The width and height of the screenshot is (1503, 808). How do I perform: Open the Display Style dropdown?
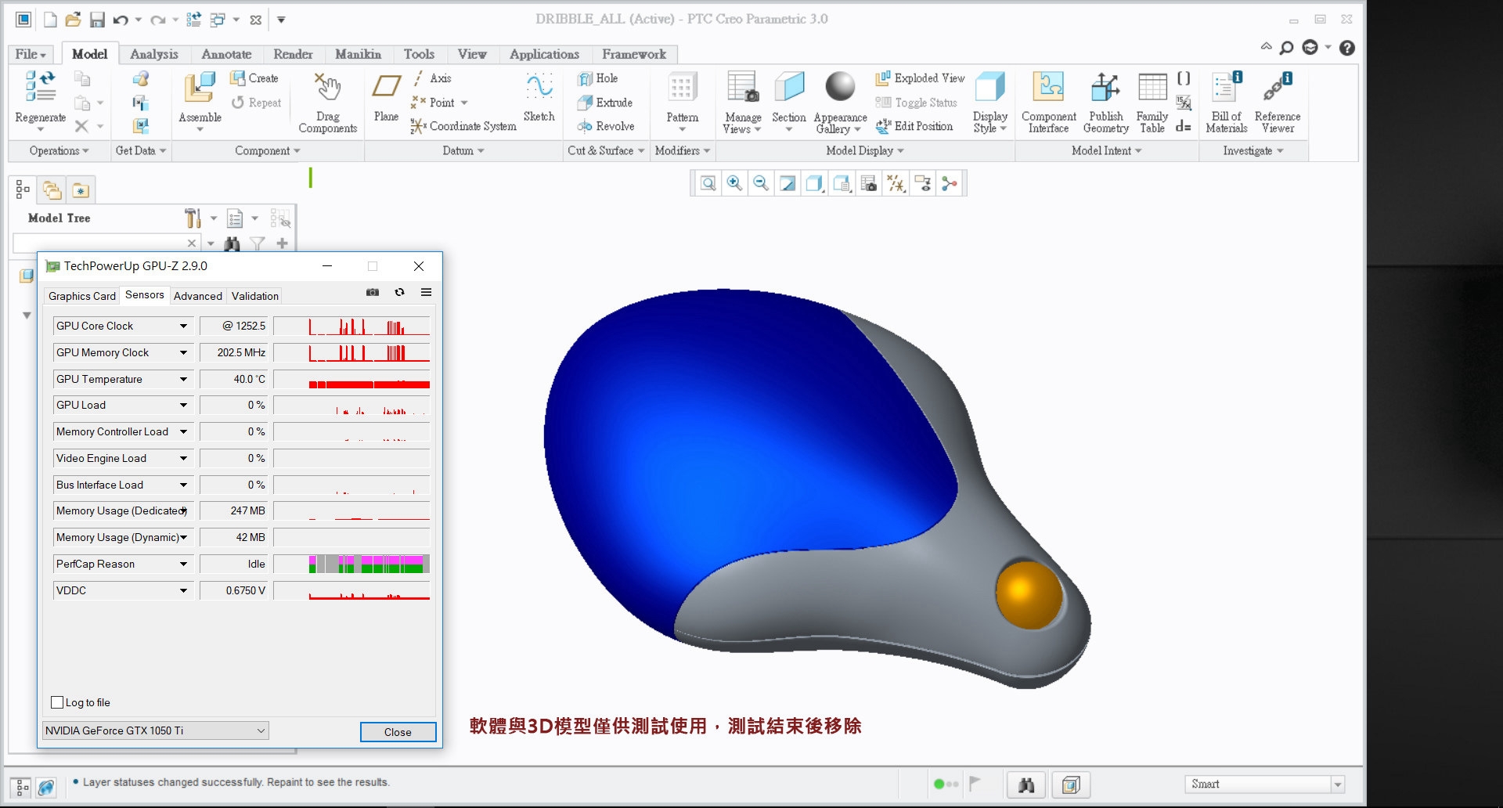tap(989, 104)
